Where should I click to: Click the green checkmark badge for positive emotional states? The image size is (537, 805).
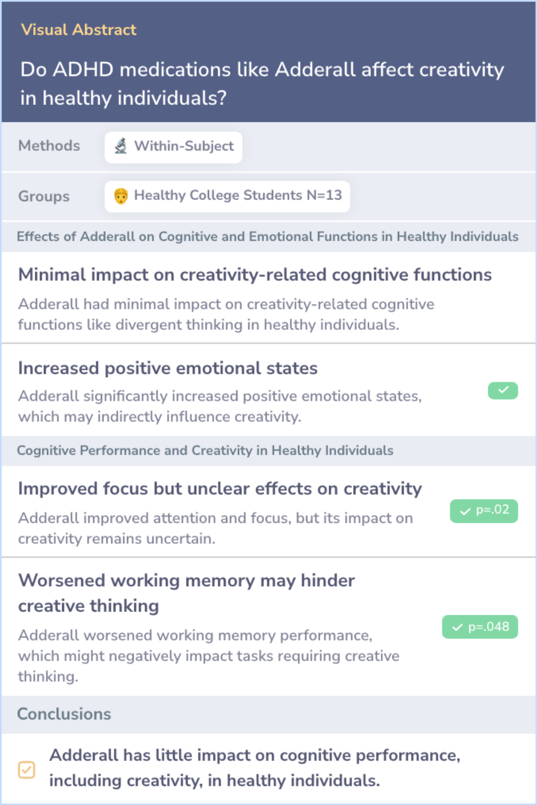coord(503,391)
